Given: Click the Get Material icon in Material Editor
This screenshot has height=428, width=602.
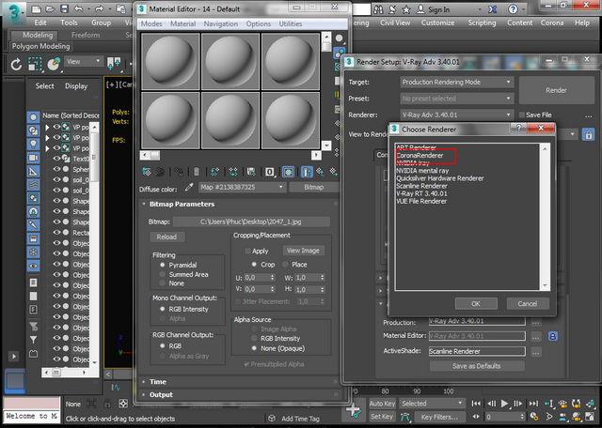Looking at the screenshot, I should tap(147, 172).
